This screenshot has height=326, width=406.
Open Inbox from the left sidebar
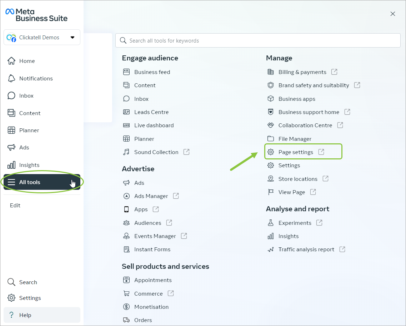(26, 96)
